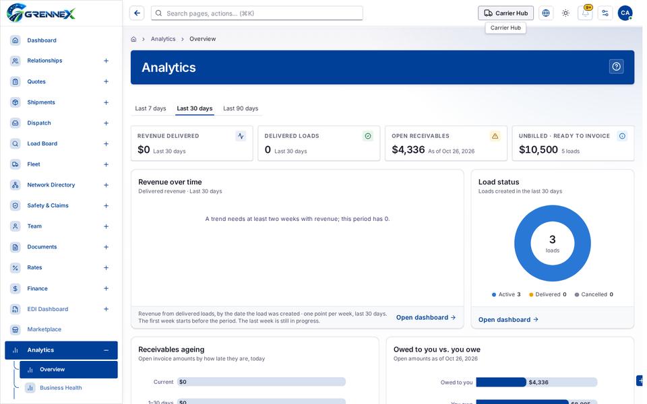Select the Last 30 days tab
Image resolution: width=647 pixels, height=404 pixels.
coord(195,108)
